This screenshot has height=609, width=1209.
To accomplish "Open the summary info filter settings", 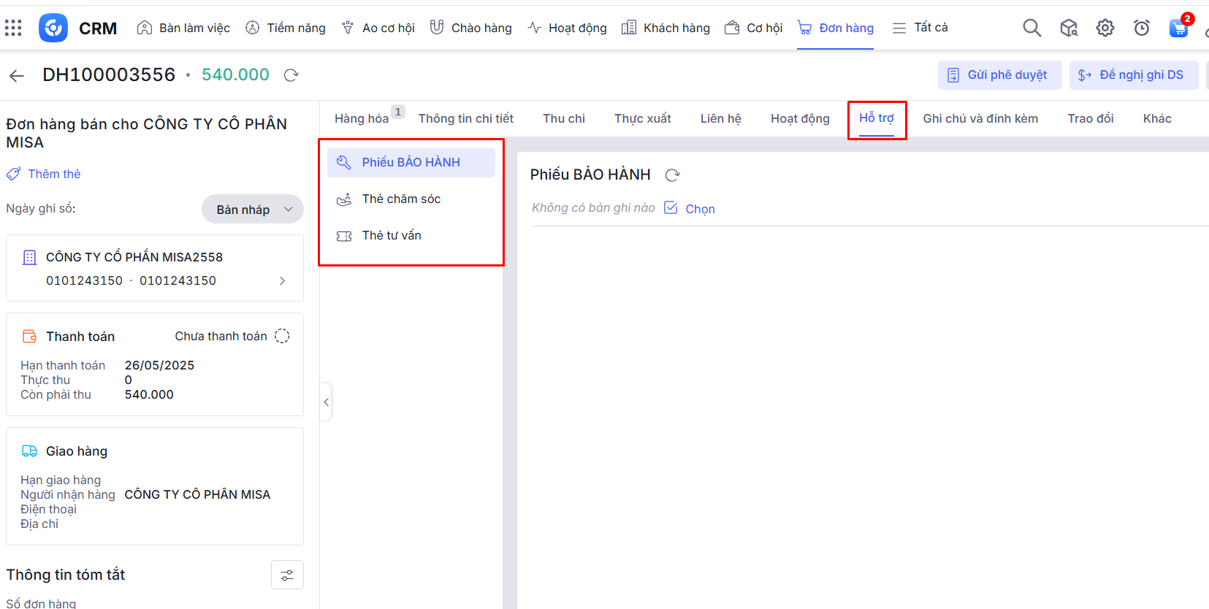I will click(287, 575).
